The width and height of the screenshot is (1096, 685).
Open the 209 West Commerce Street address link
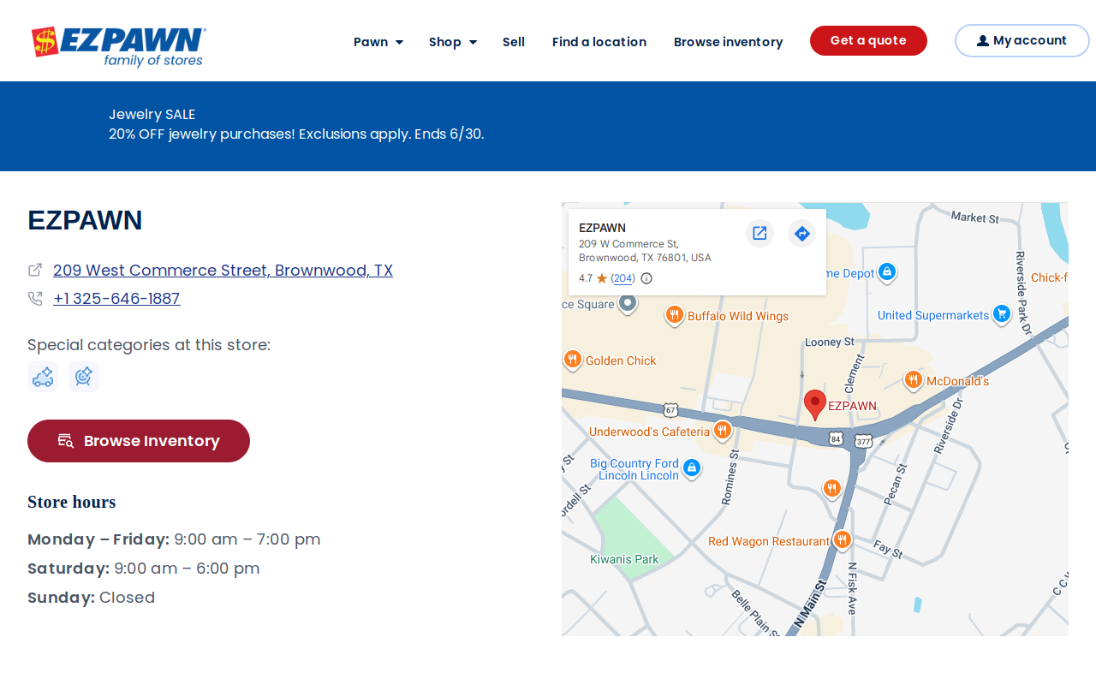tap(223, 271)
